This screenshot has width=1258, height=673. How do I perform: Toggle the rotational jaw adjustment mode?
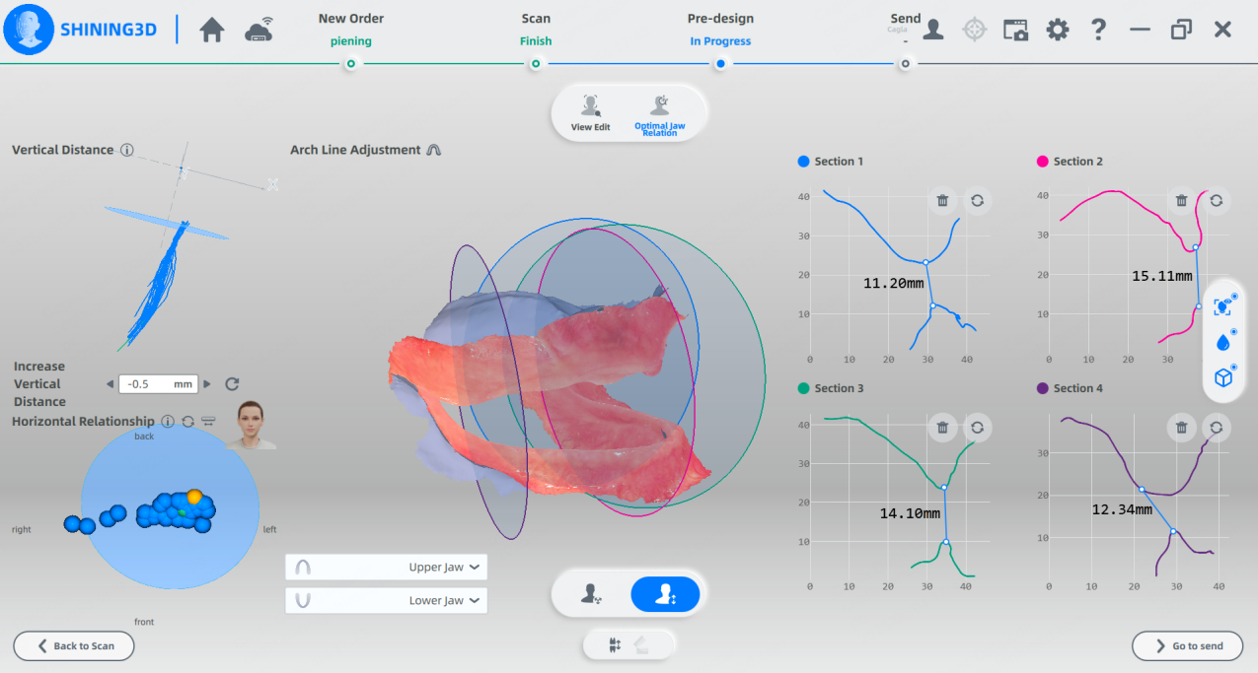coord(588,593)
